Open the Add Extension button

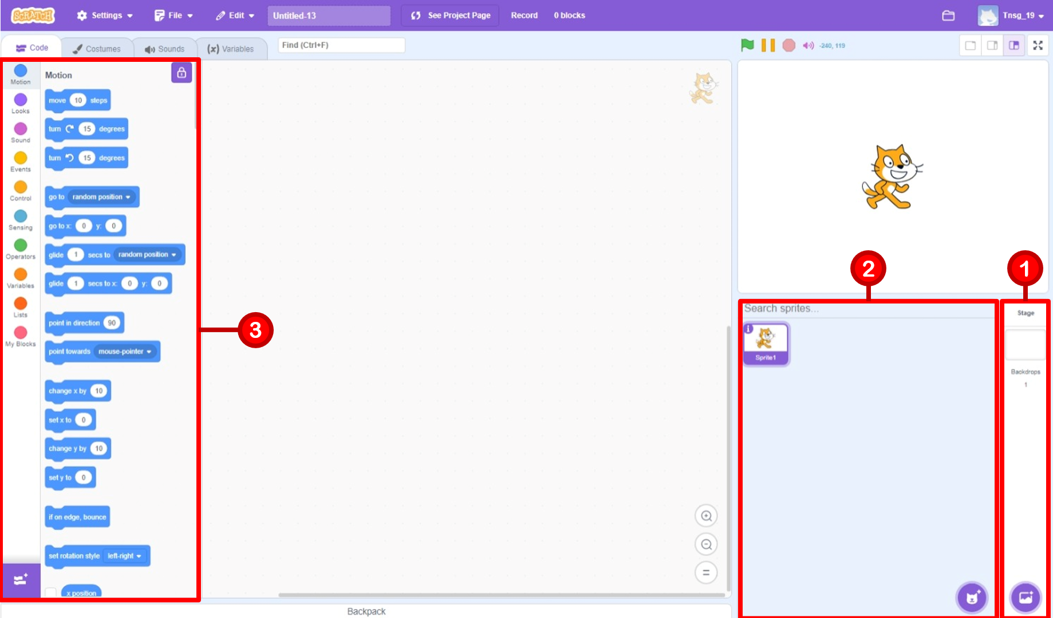(x=21, y=580)
